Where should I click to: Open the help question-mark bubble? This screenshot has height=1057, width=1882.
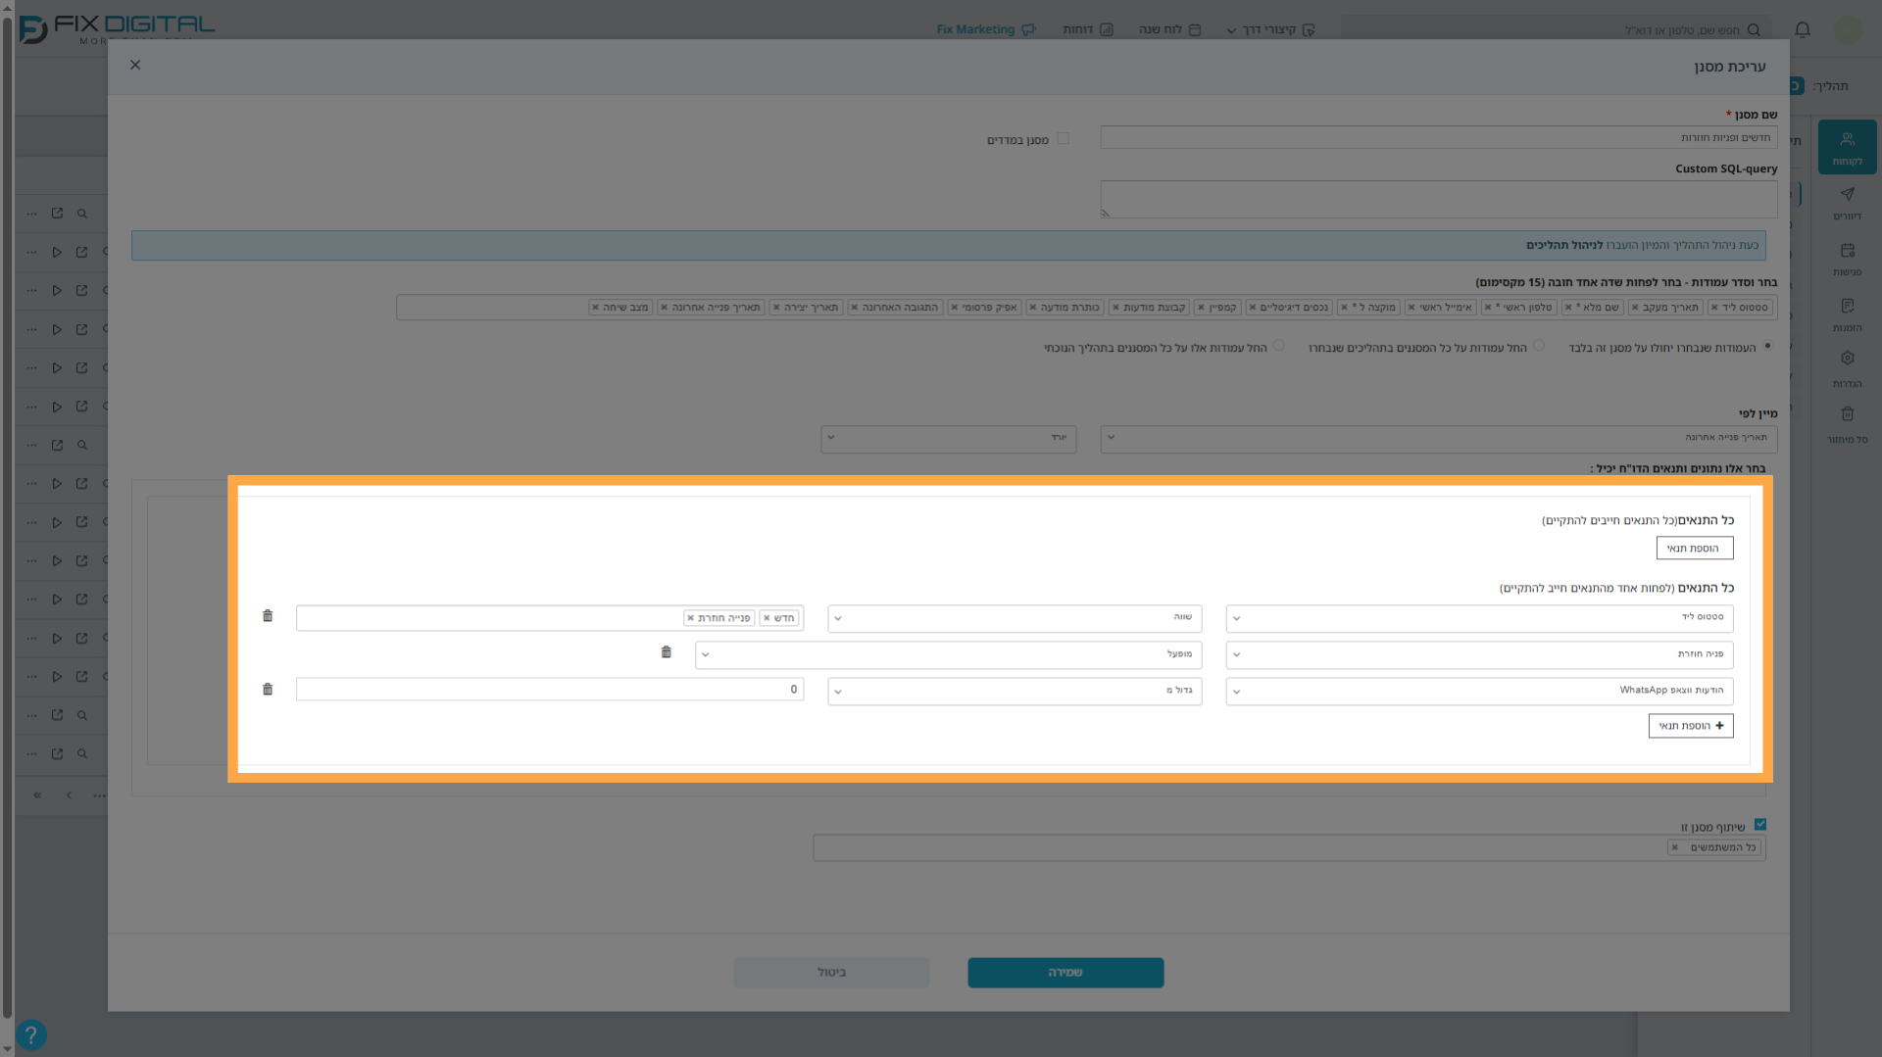coord(30,1034)
